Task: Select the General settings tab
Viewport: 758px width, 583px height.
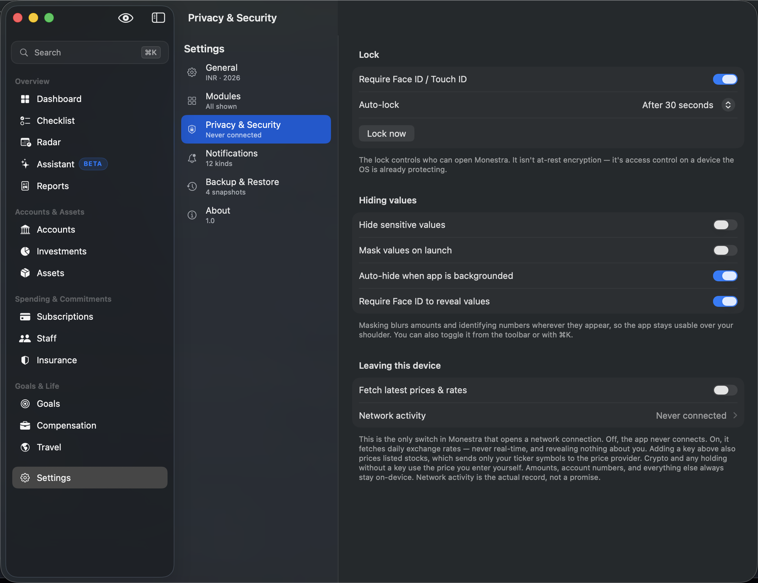Action: (256, 72)
